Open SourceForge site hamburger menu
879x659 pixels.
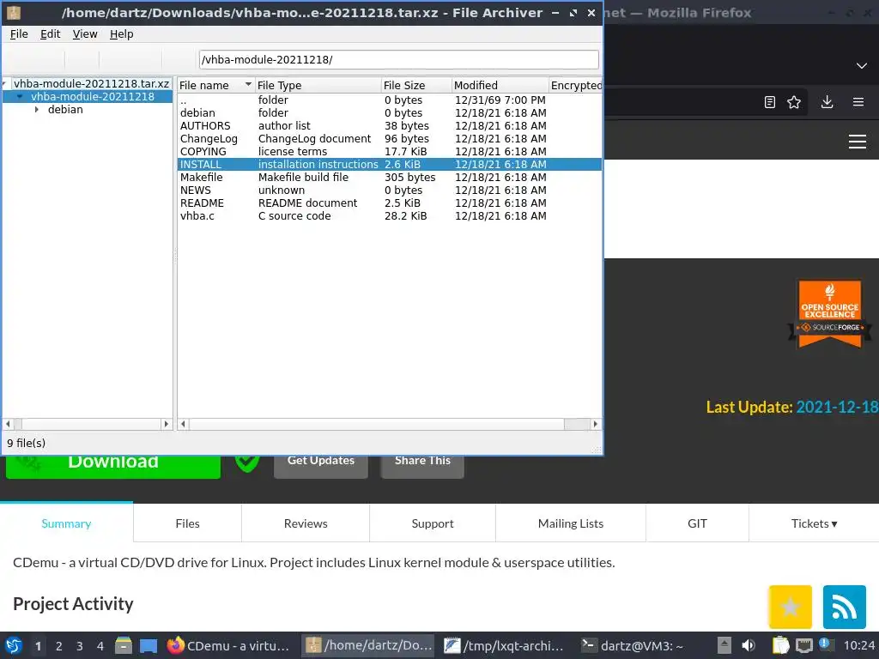pos(858,142)
